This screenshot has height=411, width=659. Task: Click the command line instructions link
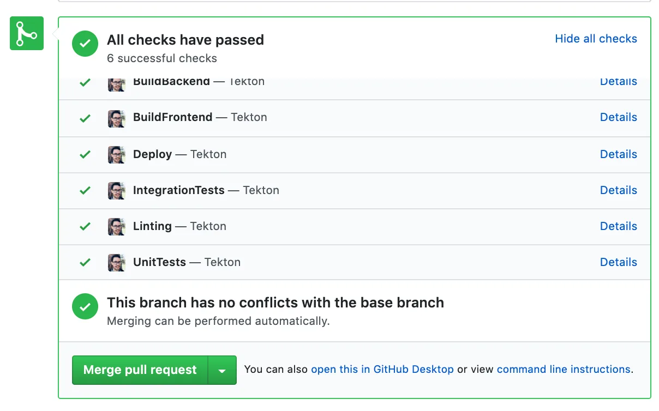(564, 369)
